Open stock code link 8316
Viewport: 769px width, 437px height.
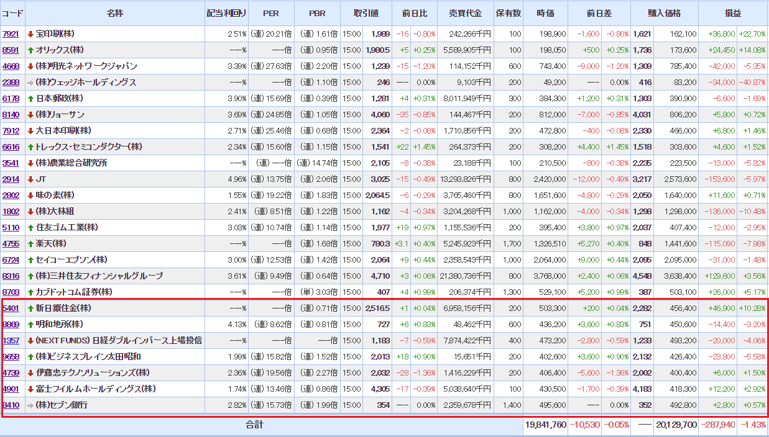pos(11,276)
